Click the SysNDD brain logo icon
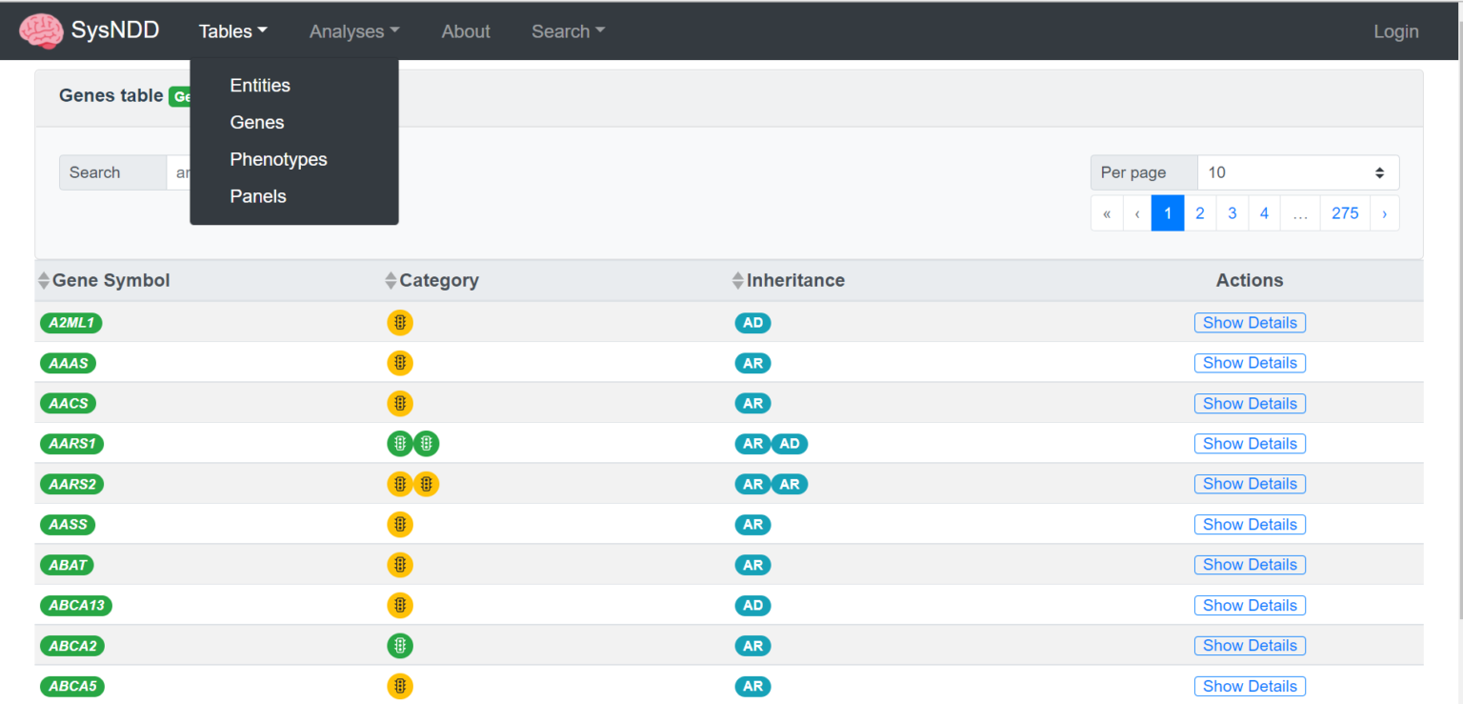The height and width of the screenshot is (704, 1463). [41, 31]
